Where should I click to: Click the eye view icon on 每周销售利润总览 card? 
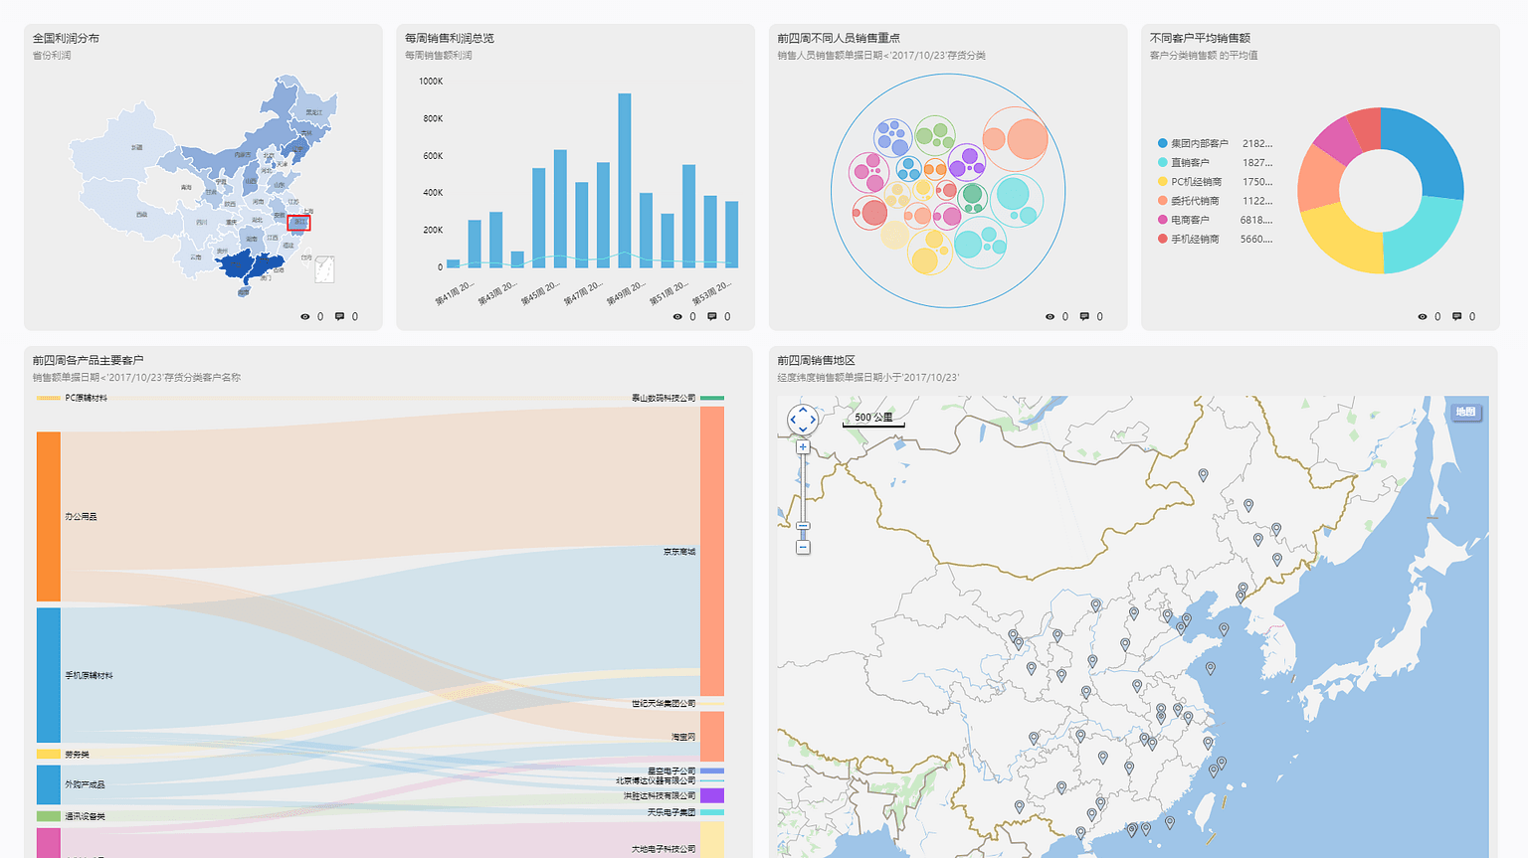[677, 317]
